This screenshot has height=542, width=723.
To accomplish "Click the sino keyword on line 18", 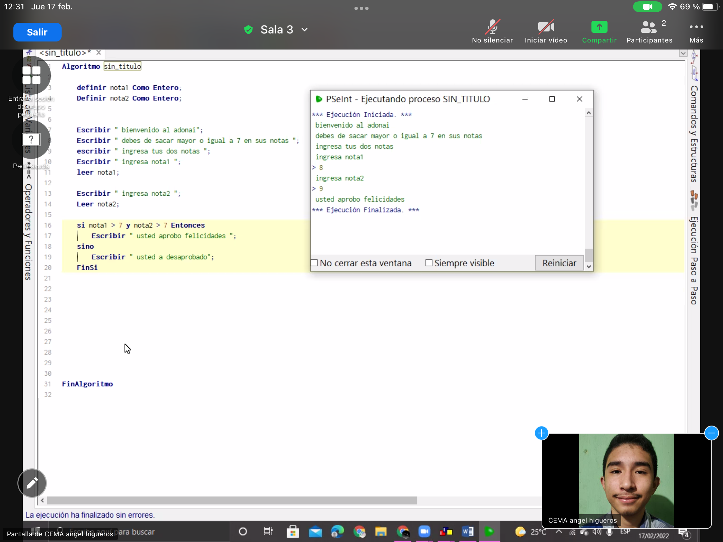I will pyautogui.click(x=85, y=246).
